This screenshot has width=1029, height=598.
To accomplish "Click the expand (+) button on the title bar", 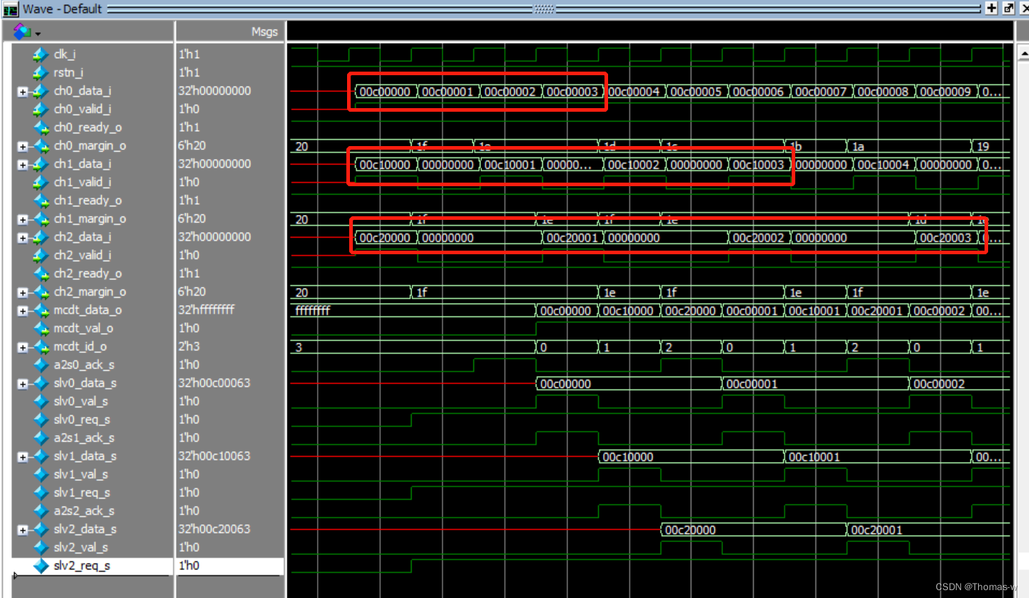I will tap(992, 8).
